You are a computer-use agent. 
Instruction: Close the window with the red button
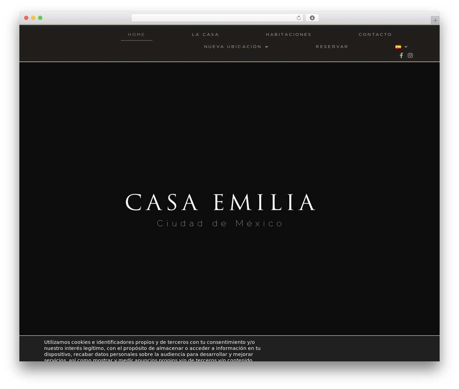pos(26,18)
